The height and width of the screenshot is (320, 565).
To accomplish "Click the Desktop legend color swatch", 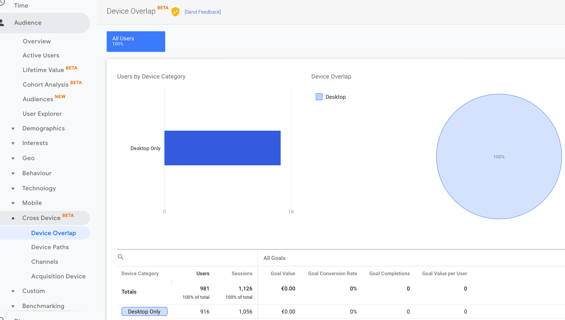I will pyautogui.click(x=319, y=97).
